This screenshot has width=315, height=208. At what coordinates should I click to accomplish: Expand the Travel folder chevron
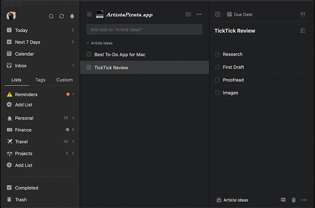[73, 142]
